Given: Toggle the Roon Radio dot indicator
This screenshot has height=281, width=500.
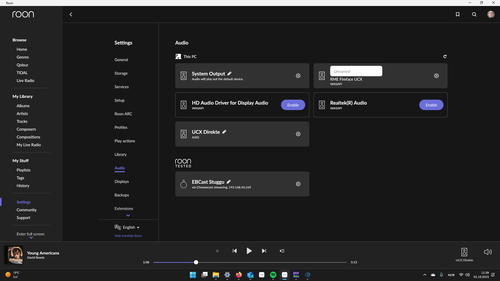Looking at the screenshot, I should [x=217, y=251].
